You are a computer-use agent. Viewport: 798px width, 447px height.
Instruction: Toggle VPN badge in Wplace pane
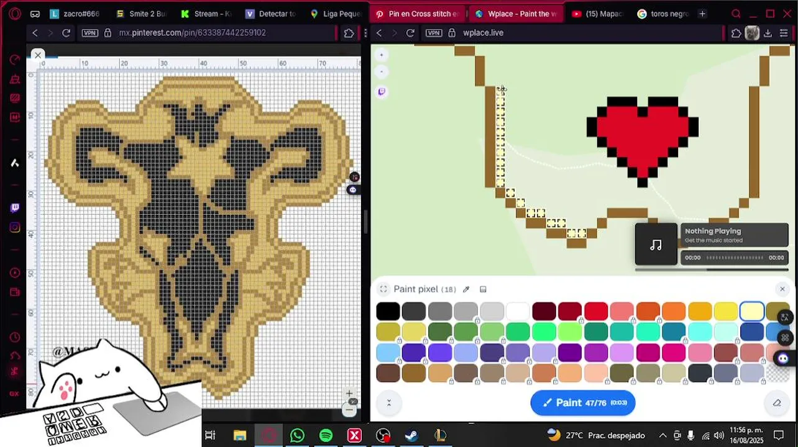(x=434, y=33)
